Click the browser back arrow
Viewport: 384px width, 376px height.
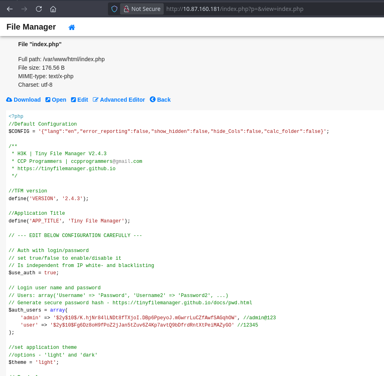[x=10, y=9]
